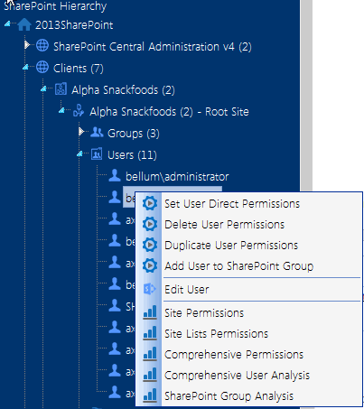Select the Alpha Snackfoods (2) label

pyautogui.click(x=123, y=90)
